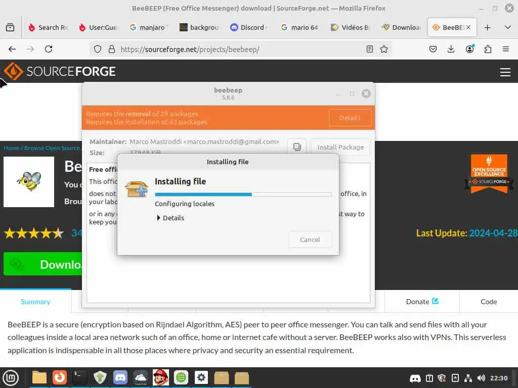Click the Last Update date 2024-04-28

(x=493, y=233)
